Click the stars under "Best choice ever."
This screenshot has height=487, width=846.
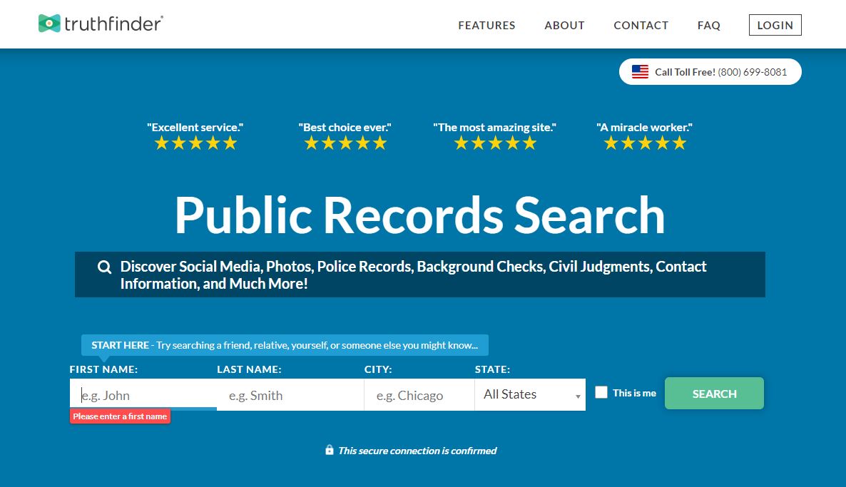[x=345, y=143]
